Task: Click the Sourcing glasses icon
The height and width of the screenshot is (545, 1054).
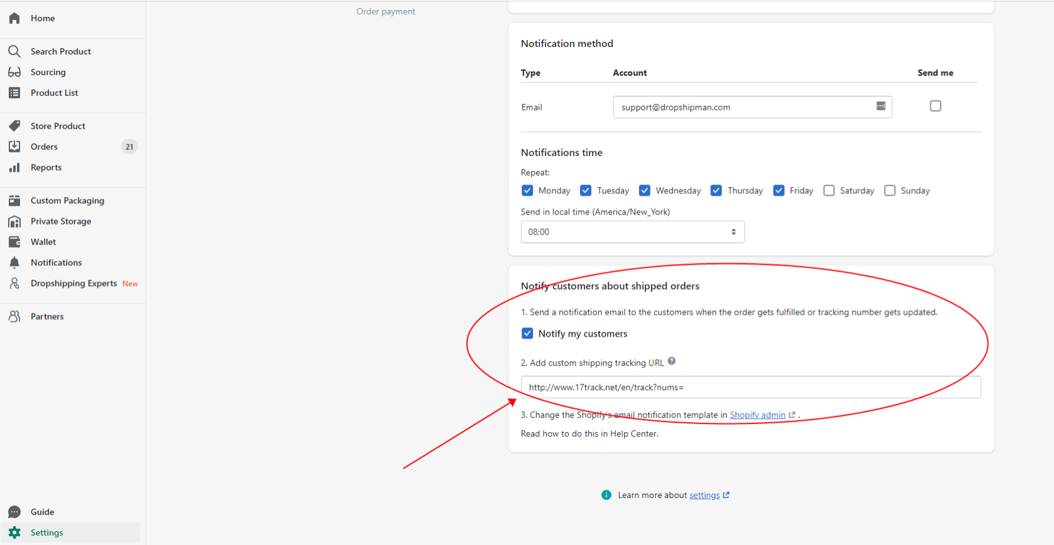Action: pos(14,72)
